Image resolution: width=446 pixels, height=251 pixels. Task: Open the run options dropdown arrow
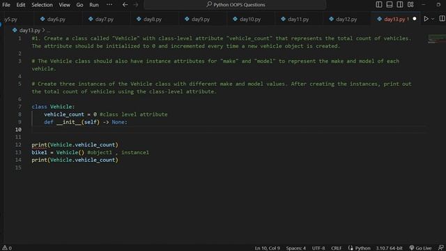click(433, 19)
